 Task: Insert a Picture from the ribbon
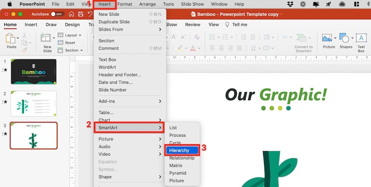(x=329, y=41)
